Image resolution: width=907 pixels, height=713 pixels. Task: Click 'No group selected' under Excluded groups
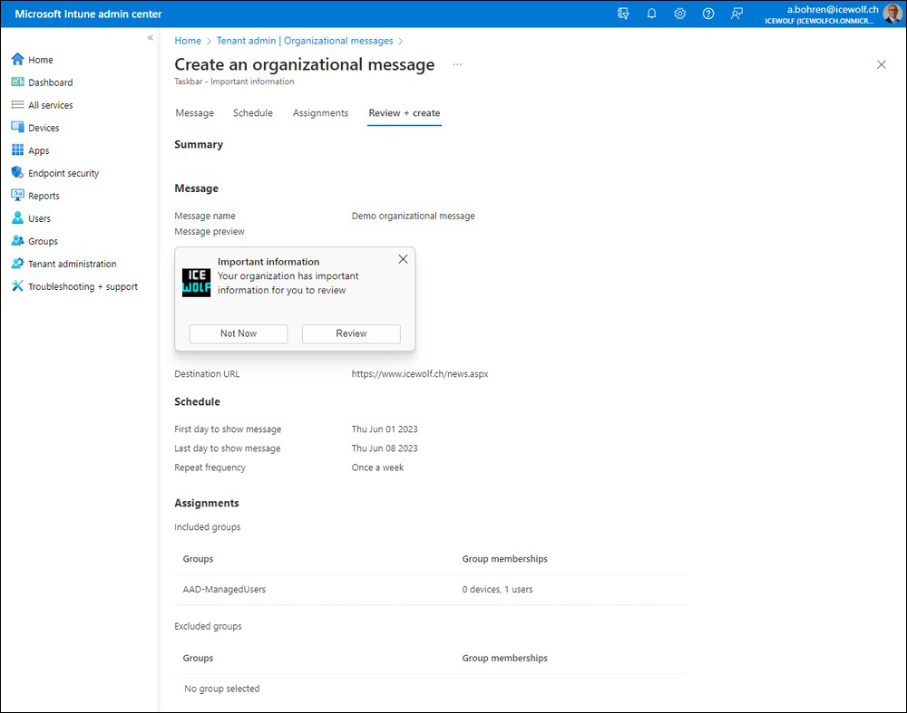click(x=222, y=689)
